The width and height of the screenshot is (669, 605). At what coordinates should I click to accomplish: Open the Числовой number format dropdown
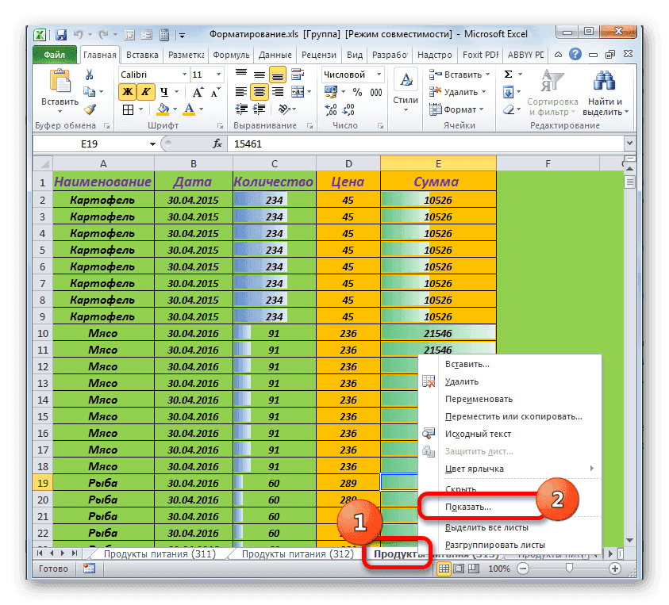379,75
